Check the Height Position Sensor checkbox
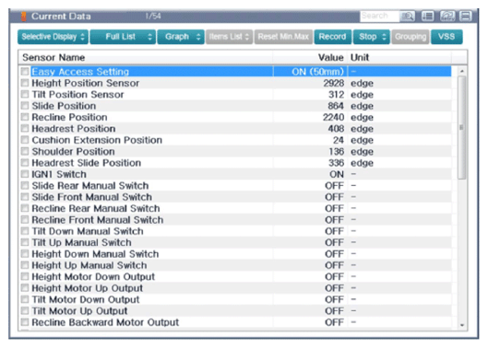Viewport: 488px width, 348px height. [25, 83]
